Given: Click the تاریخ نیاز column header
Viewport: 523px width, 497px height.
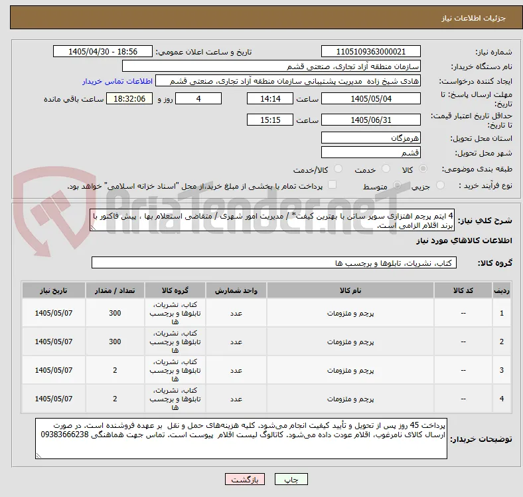Looking at the screenshot, I should click(54, 290).
